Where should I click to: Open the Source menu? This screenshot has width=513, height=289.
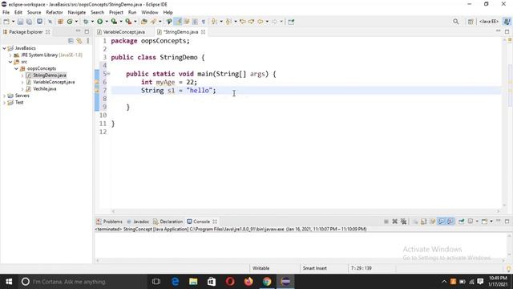coord(34,13)
